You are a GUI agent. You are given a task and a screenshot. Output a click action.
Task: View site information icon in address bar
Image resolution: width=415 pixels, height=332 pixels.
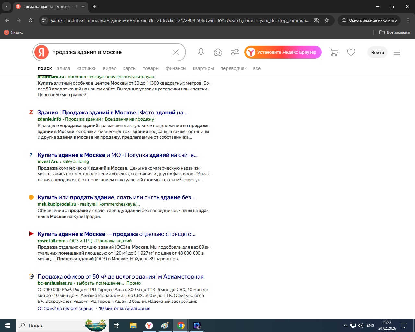[x=44, y=20]
